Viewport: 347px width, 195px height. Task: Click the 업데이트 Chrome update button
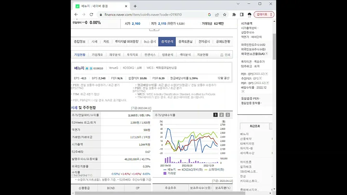pyautogui.click(x=264, y=14)
